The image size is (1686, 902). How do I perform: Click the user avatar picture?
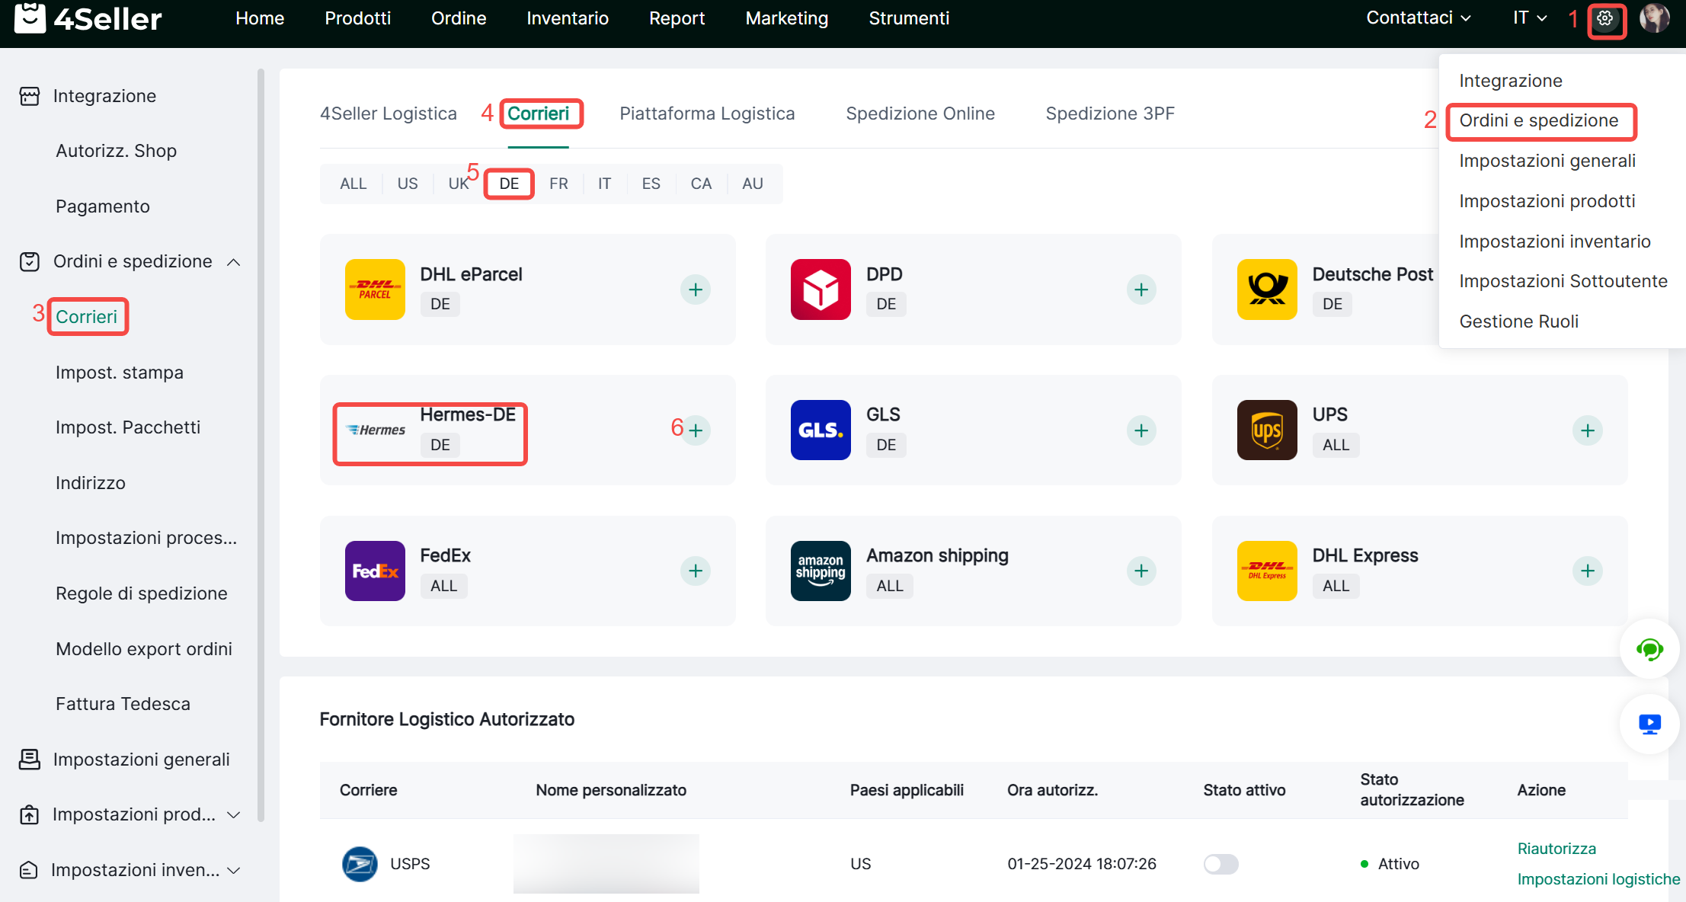pyautogui.click(x=1654, y=18)
